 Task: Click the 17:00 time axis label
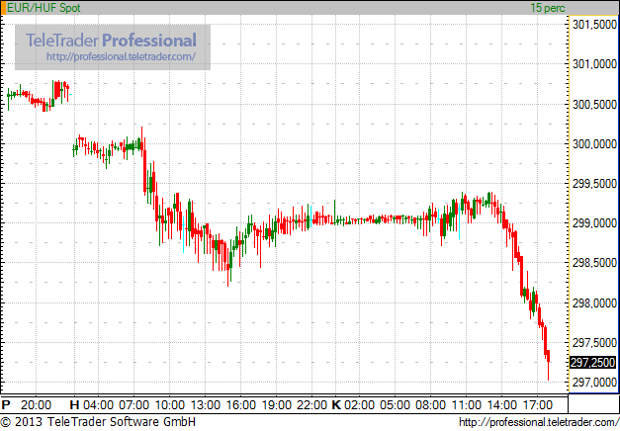(537, 405)
